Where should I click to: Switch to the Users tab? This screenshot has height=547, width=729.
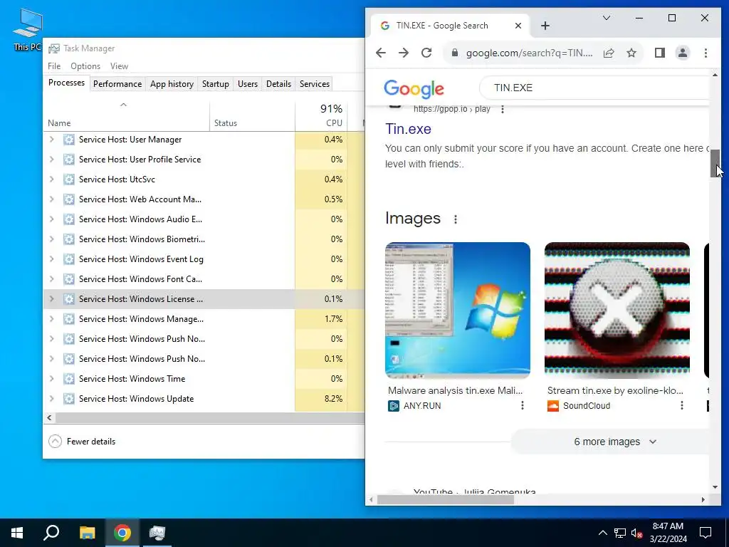pos(247,84)
